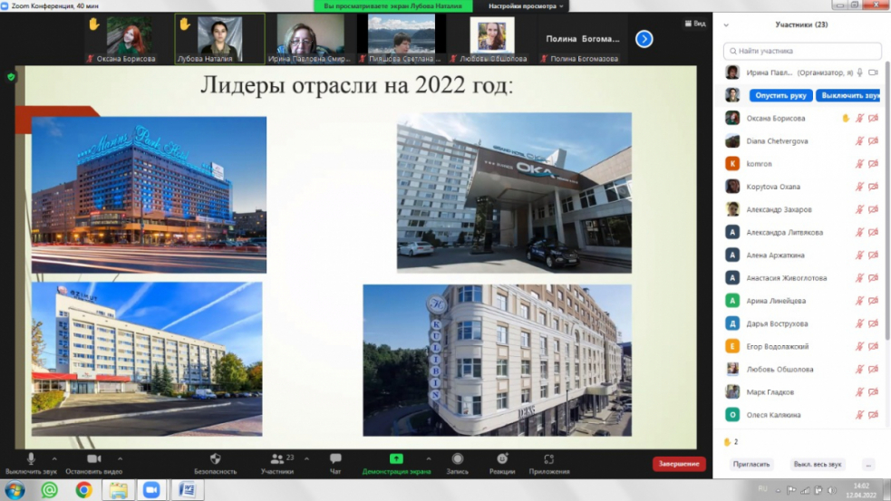Click raised hands count at panel bottom

(731, 442)
